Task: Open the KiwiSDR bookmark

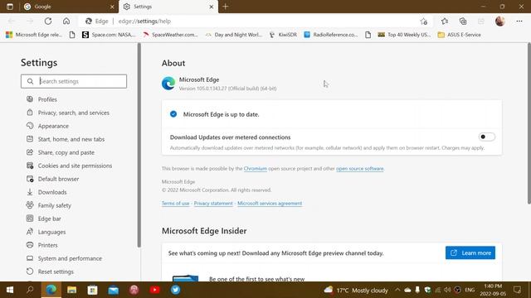Action: tap(284, 35)
